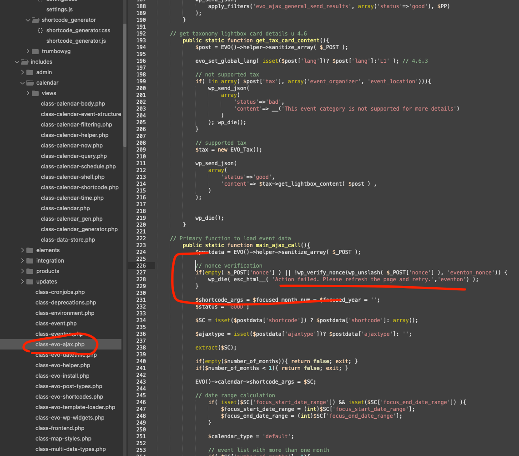Viewport: 519px width, 456px height.
Task: Expand the views folder
Action: 28,93
